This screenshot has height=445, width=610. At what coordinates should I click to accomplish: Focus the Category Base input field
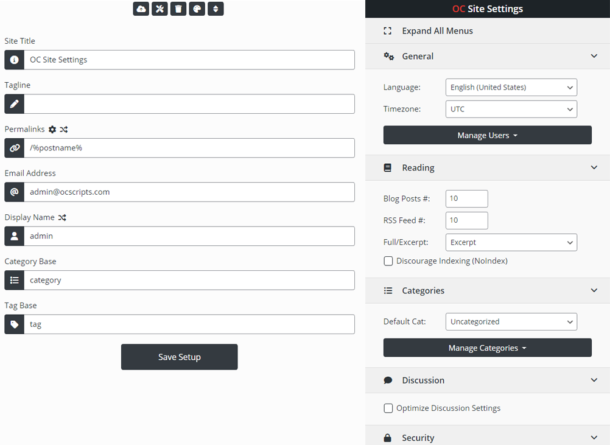point(189,280)
